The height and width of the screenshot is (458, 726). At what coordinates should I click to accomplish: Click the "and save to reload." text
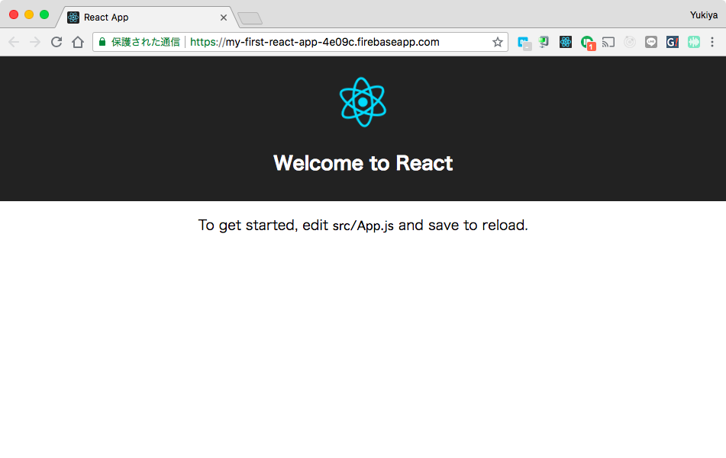pyautogui.click(x=463, y=226)
